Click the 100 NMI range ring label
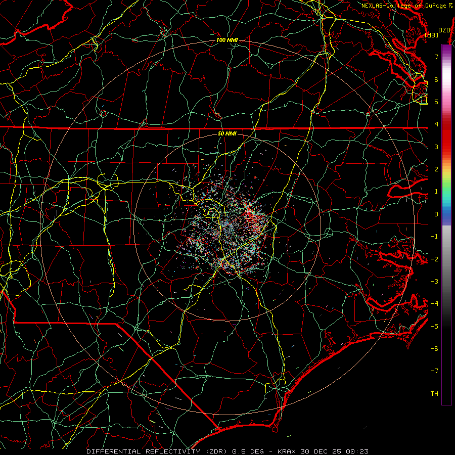Screen dimensions: 455x455 point(226,40)
